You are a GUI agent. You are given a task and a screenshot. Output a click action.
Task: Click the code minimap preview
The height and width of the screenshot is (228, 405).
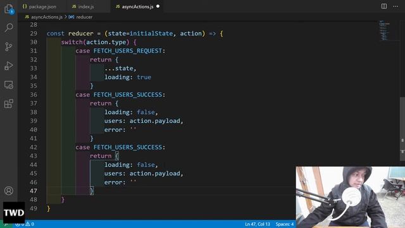(x=384, y=30)
